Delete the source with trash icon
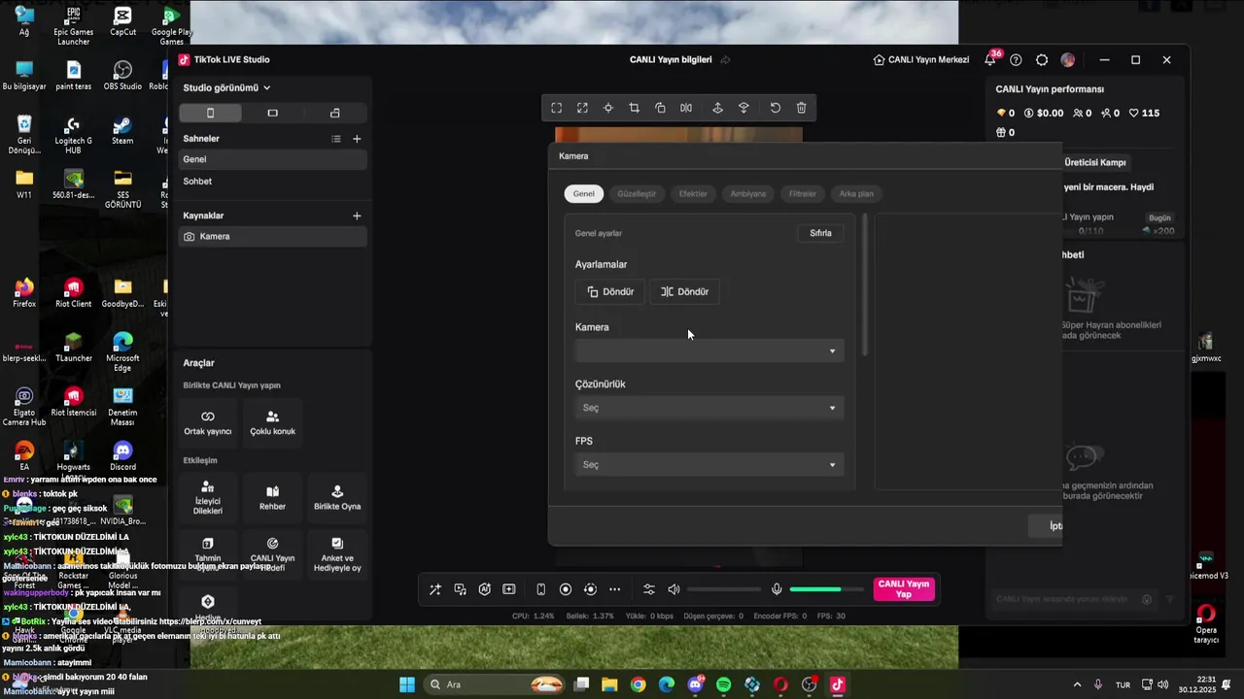The width and height of the screenshot is (1244, 699). 802,108
